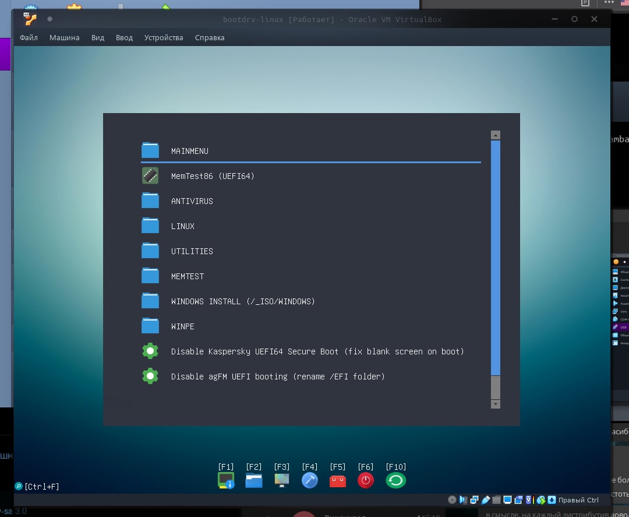Click the MemTest86 memory chip icon

(150, 176)
